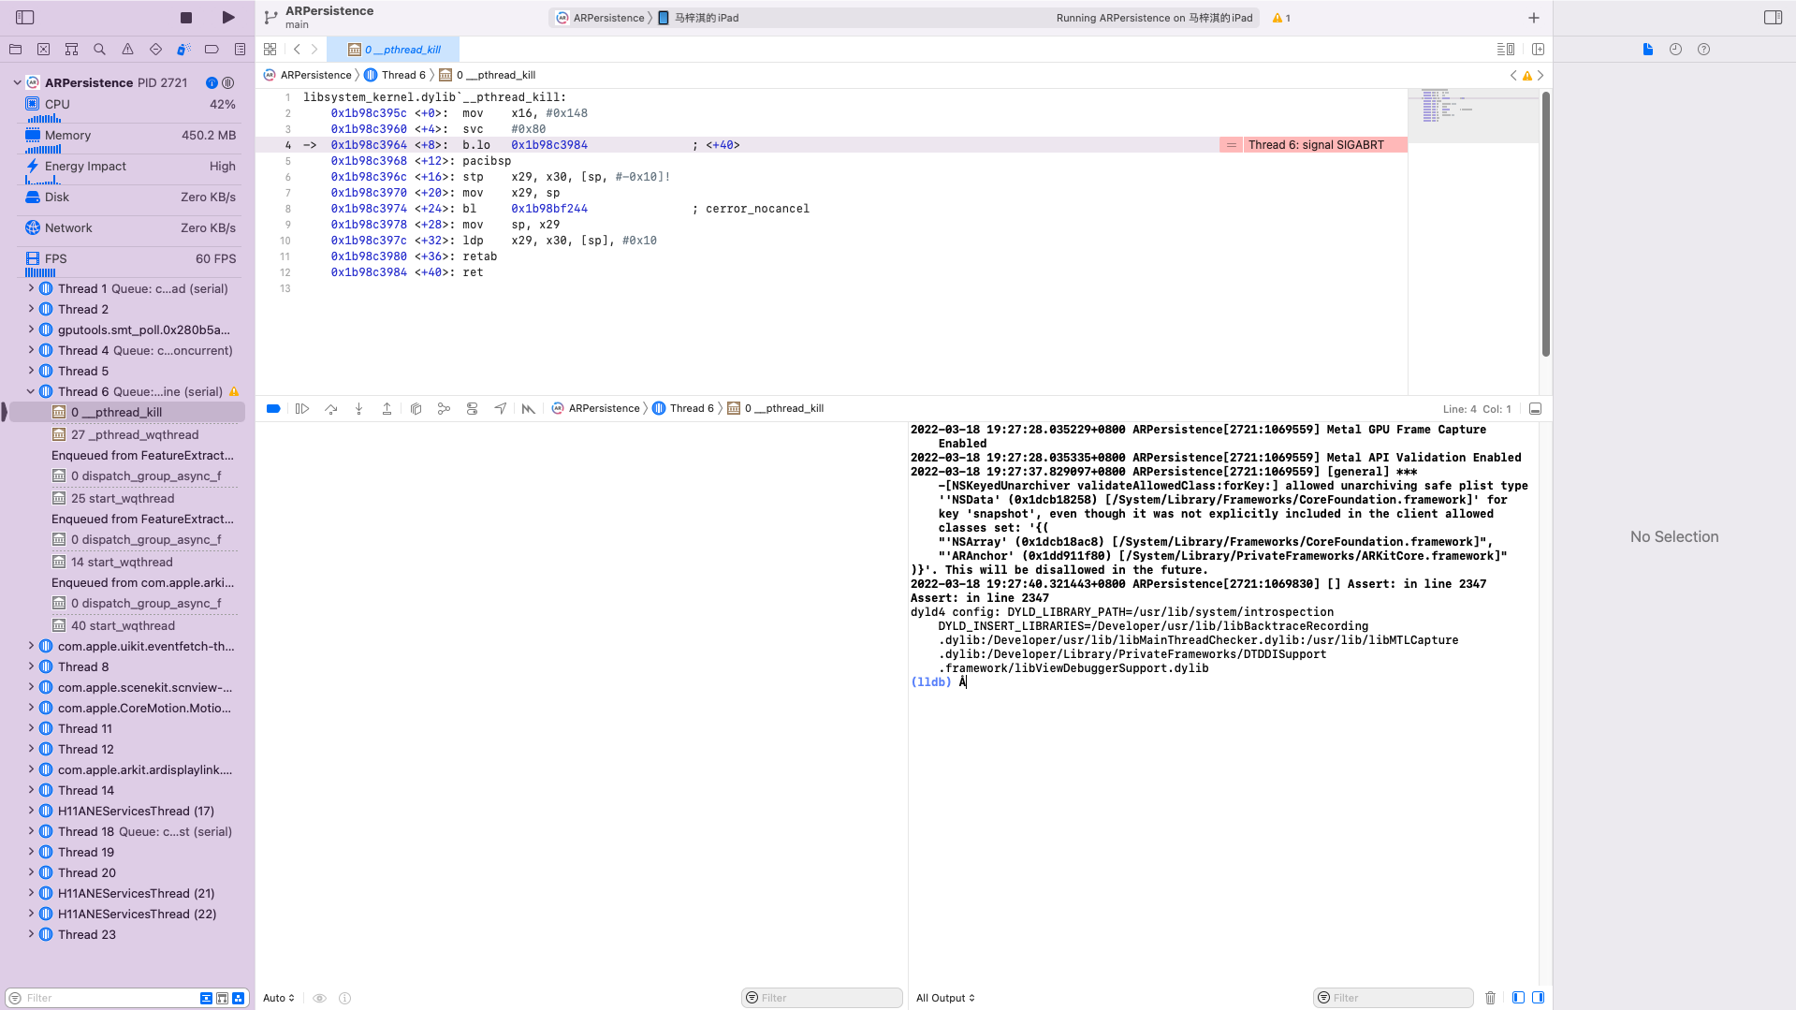Click Step Over in debug bar

coord(330,409)
